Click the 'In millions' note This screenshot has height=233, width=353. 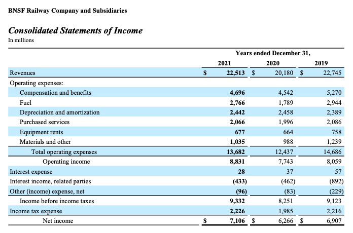tap(21, 40)
